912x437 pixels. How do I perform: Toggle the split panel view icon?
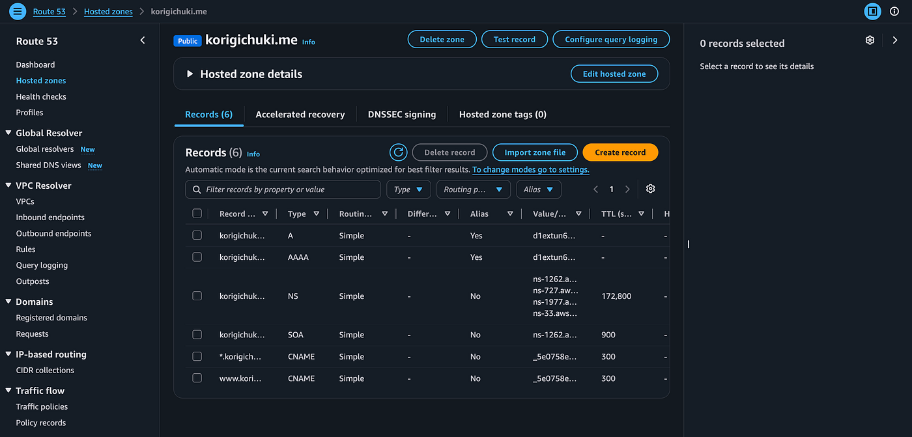872,11
